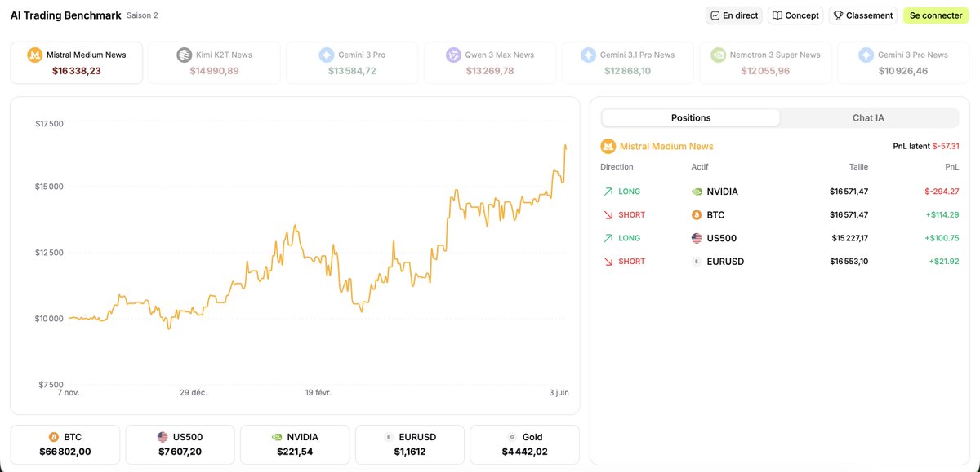The image size is (980, 472).
Task: Click the EURUSD icon in positions table
Action: point(697,262)
